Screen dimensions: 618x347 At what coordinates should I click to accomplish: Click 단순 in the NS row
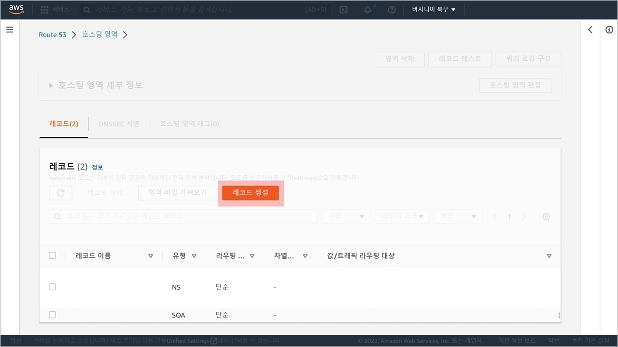(x=222, y=287)
